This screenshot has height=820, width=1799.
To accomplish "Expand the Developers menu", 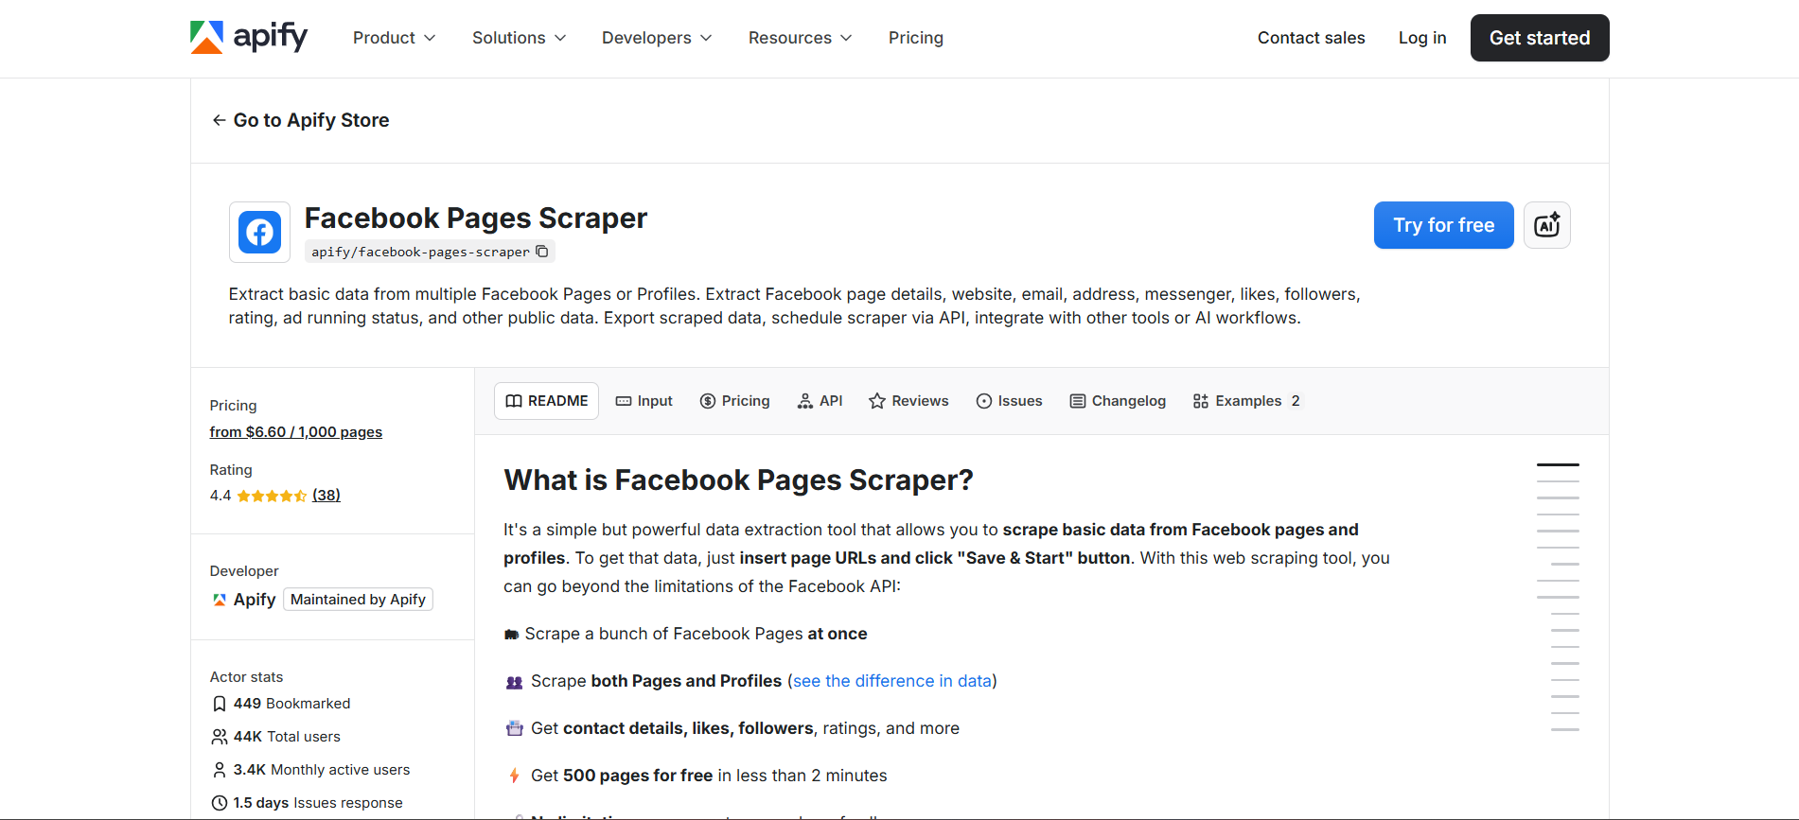I will click(657, 38).
